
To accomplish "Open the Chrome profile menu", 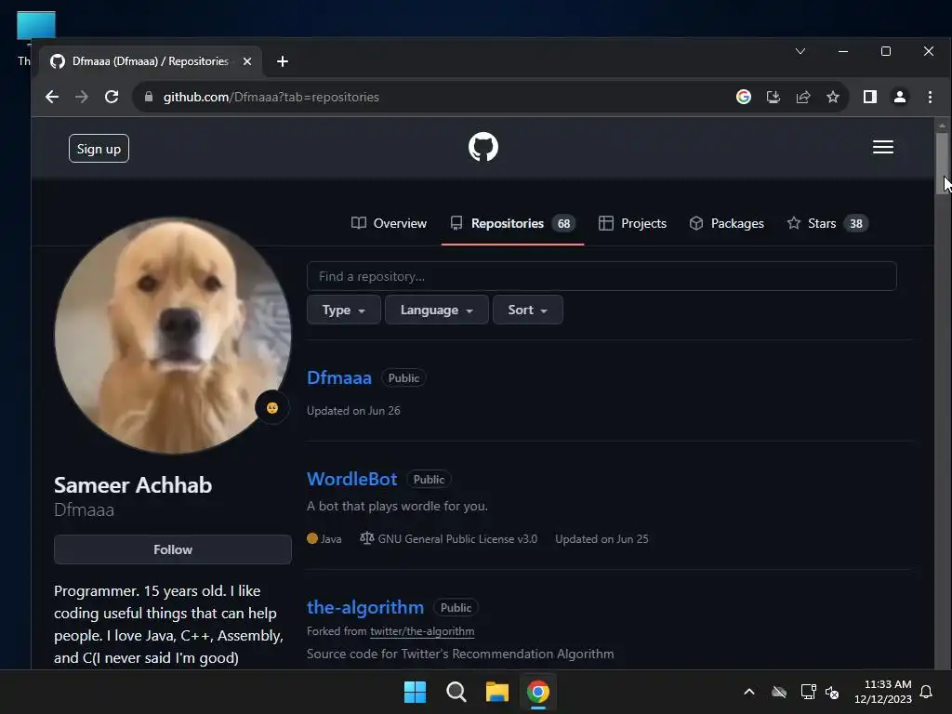I will 900,97.
